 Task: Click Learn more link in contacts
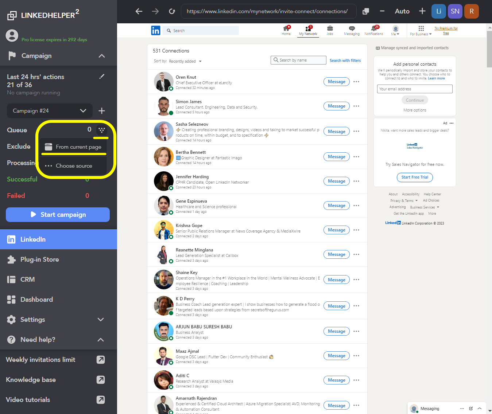436,78
